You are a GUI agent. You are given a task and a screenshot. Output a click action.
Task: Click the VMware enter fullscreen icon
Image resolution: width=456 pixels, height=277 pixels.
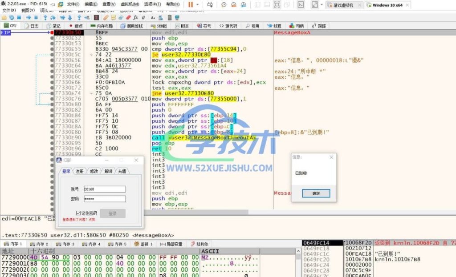[314, 4]
